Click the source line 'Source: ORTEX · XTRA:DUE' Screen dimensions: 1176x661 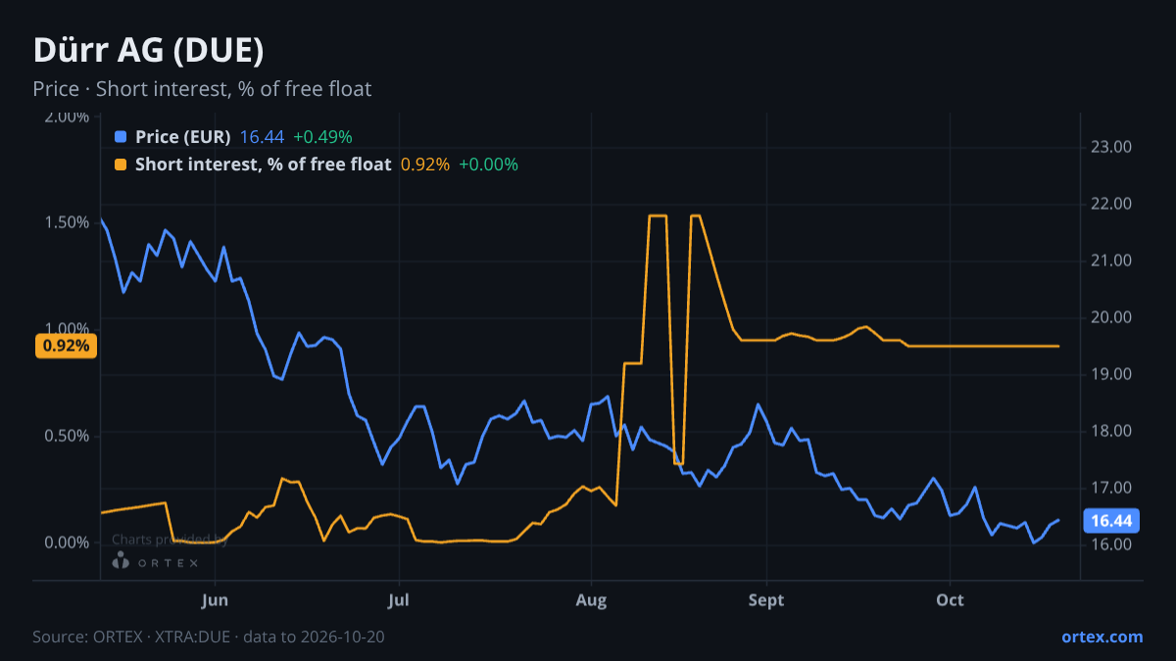point(131,637)
